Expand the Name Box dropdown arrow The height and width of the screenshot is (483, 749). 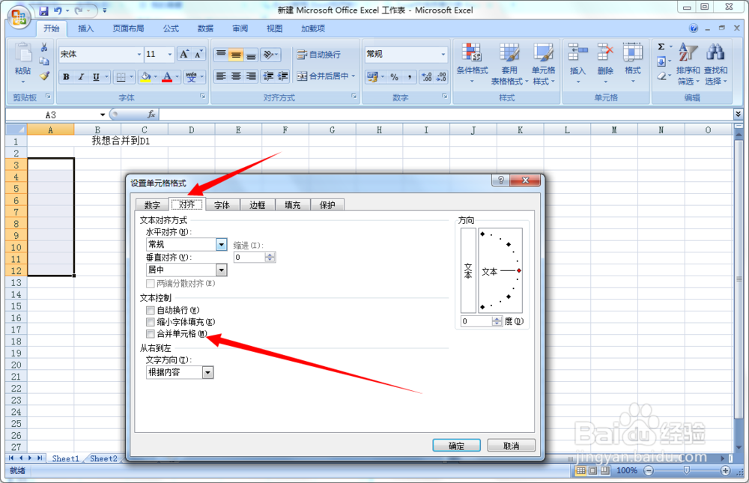[x=103, y=115]
